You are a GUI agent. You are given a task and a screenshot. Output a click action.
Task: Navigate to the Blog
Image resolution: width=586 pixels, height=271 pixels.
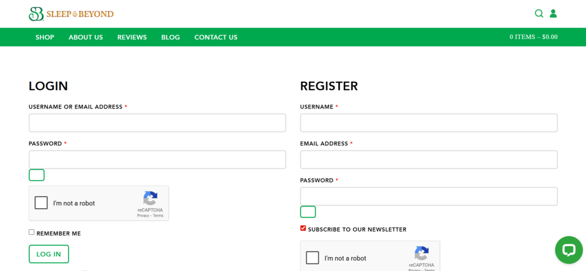(x=171, y=37)
